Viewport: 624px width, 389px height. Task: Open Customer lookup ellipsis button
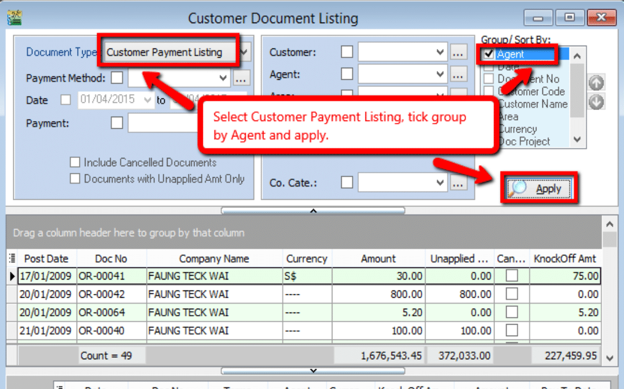(458, 53)
